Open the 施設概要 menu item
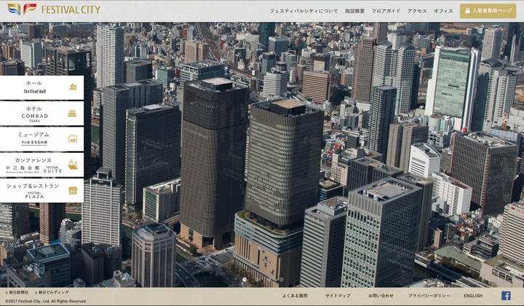This screenshot has height=306, width=524. click(354, 11)
